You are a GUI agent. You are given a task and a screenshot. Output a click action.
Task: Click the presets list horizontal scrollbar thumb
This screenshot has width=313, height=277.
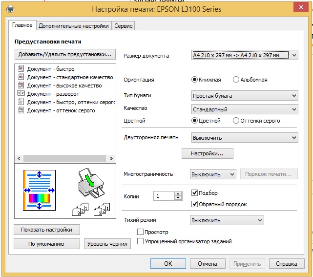pos(64,158)
